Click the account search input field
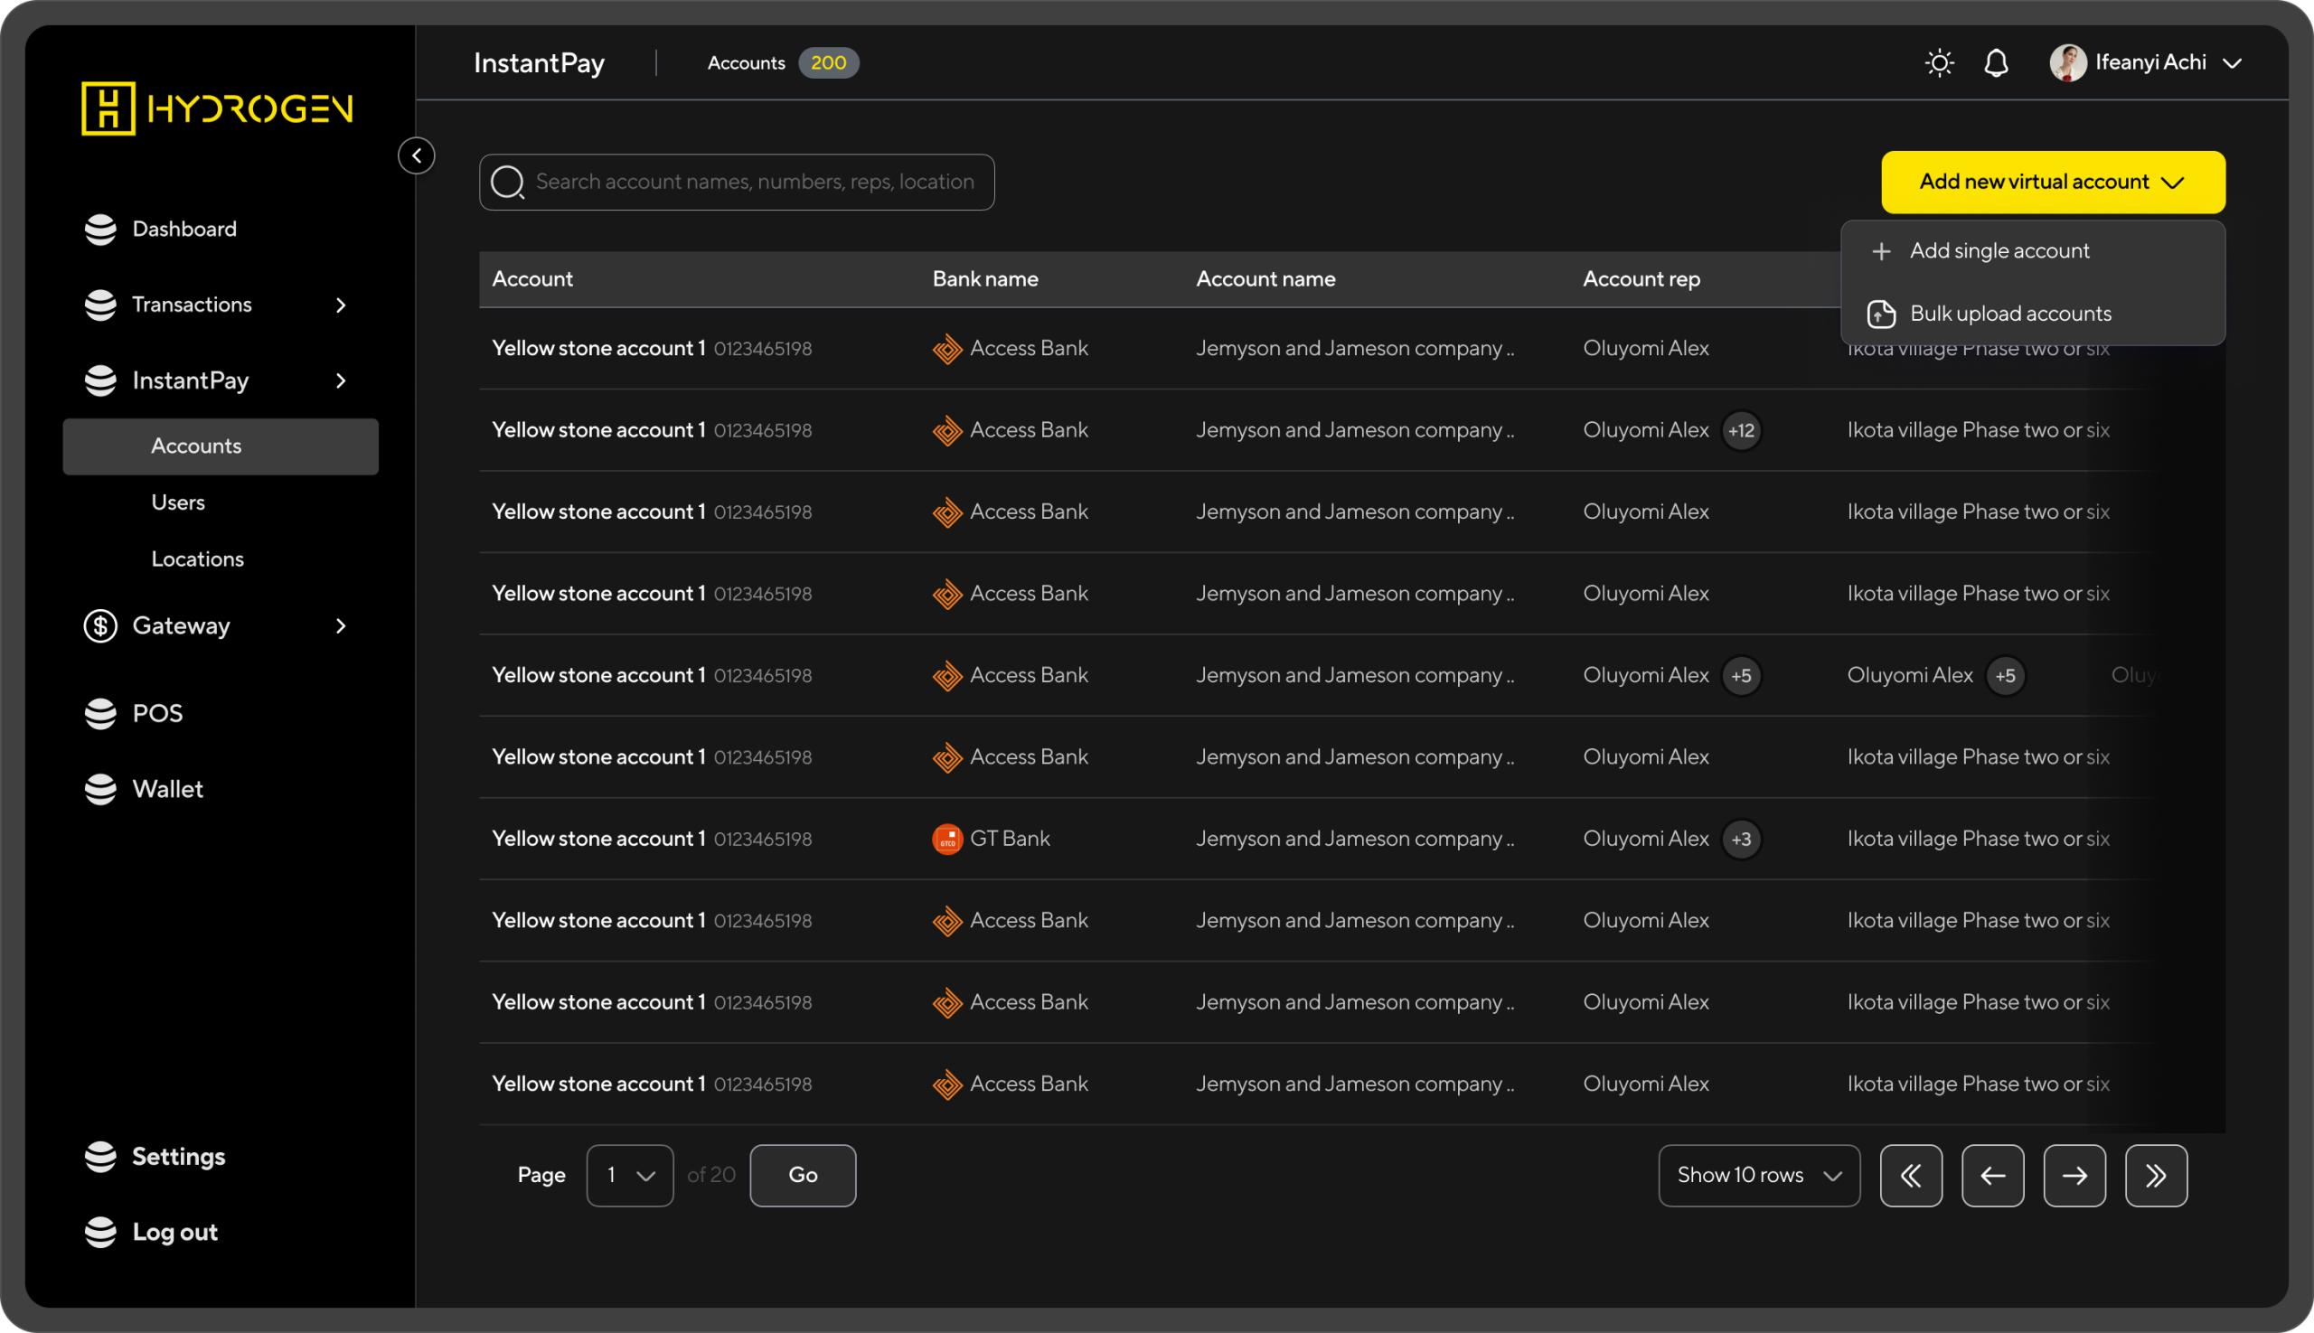The width and height of the screenshot is (2314, 1333). [755, 183]
